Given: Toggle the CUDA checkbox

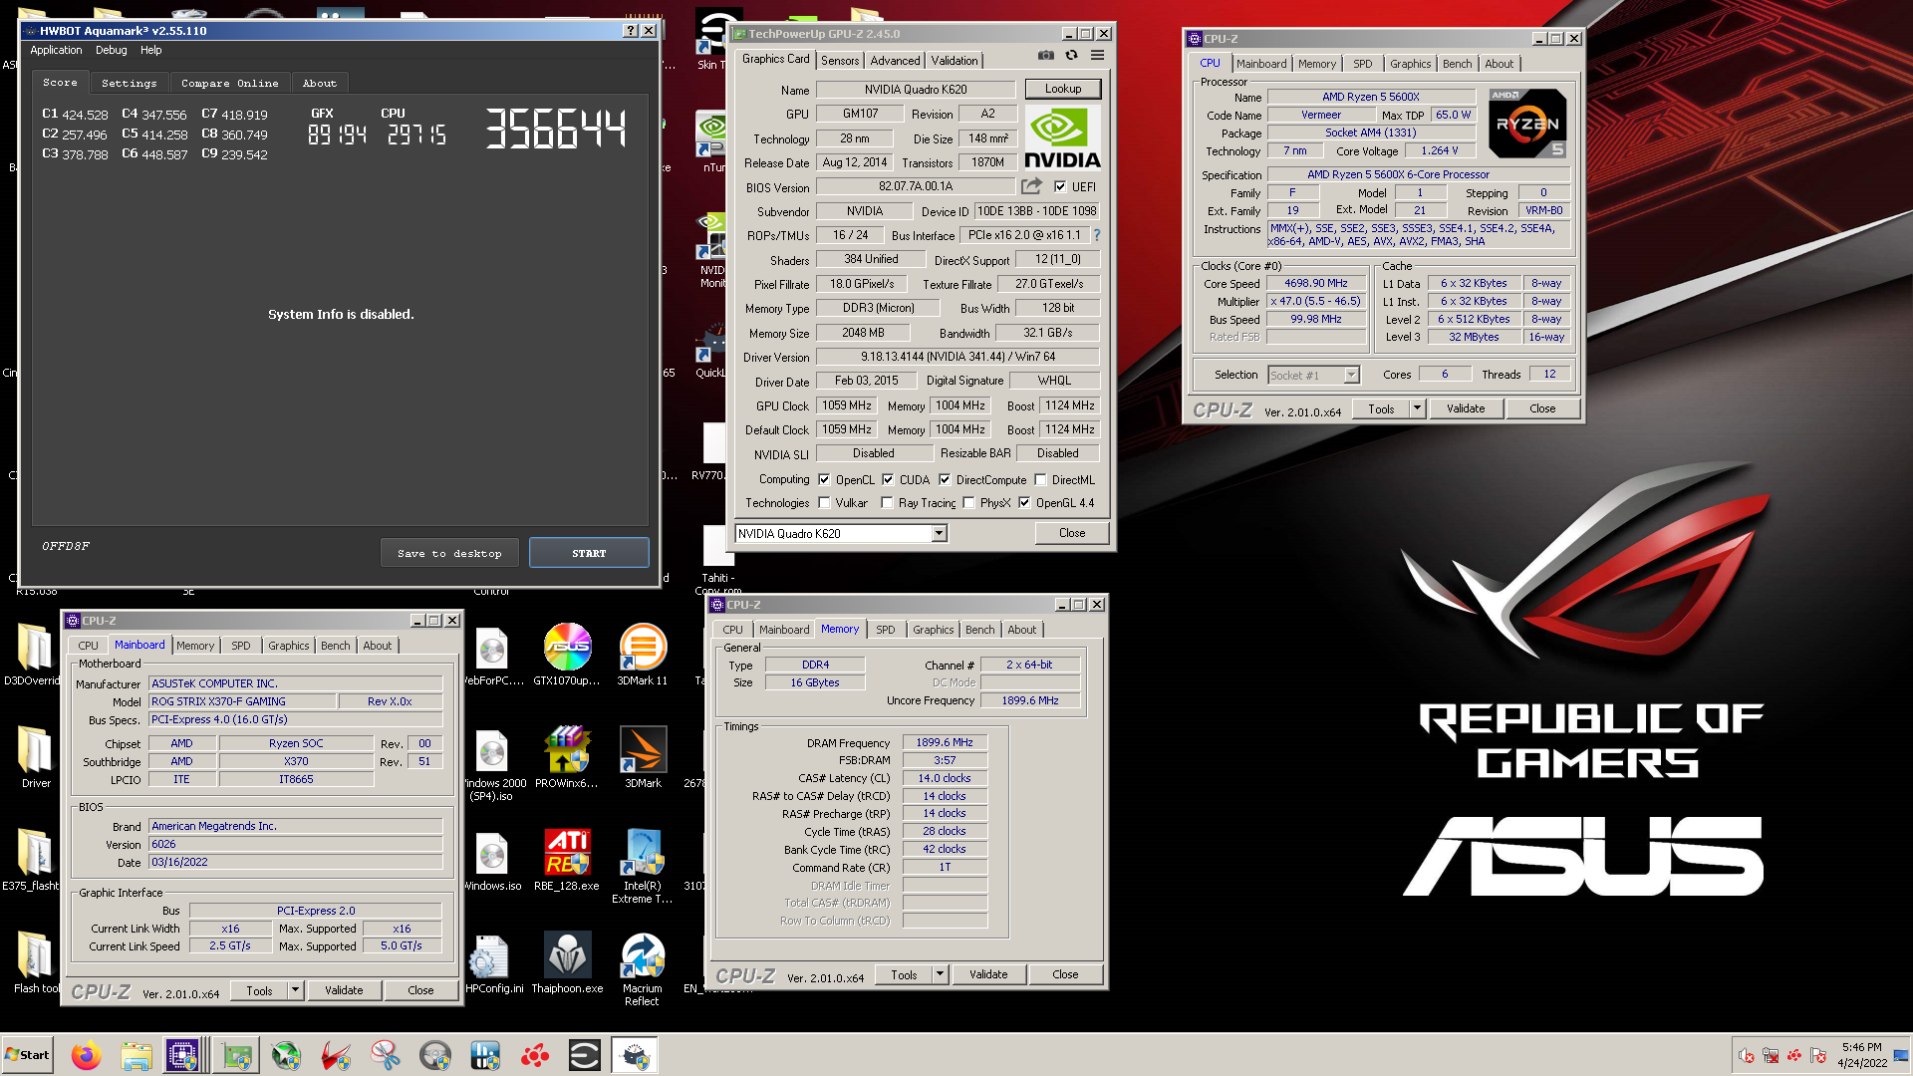Looking at the screenshot, I should coord(888,479).
